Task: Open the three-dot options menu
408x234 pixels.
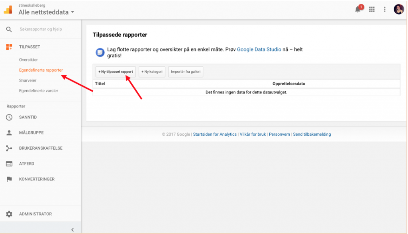Action: pyautogui.click(x=384, y=10)
